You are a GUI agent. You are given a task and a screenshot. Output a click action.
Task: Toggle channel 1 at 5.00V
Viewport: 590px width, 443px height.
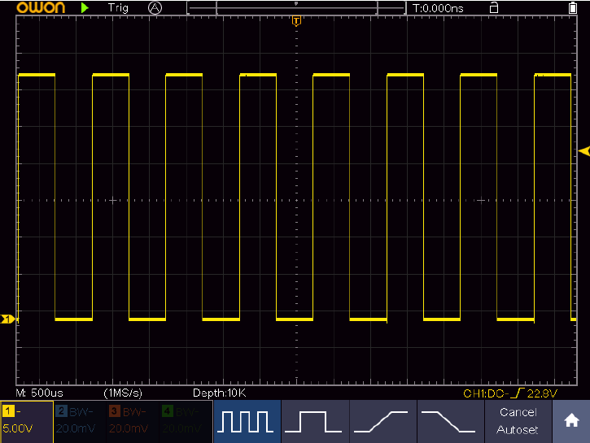tap(27, 421)
